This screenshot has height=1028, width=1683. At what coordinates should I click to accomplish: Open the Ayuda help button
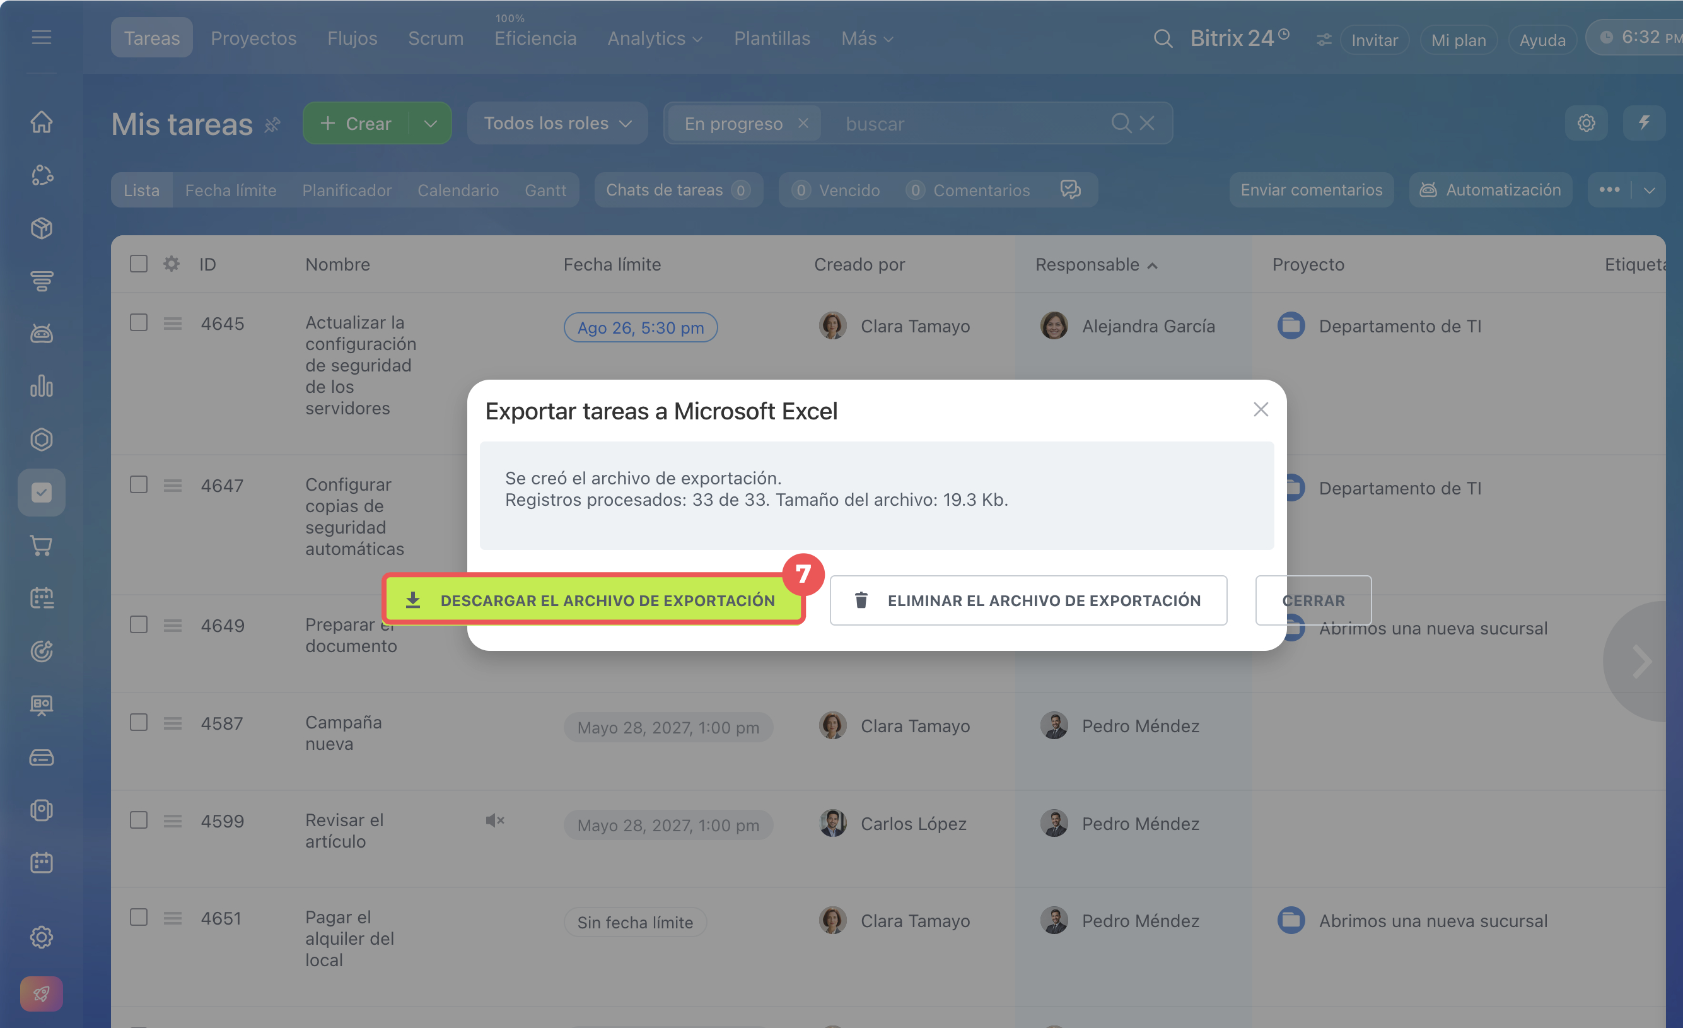click(x=1542, y=40)
